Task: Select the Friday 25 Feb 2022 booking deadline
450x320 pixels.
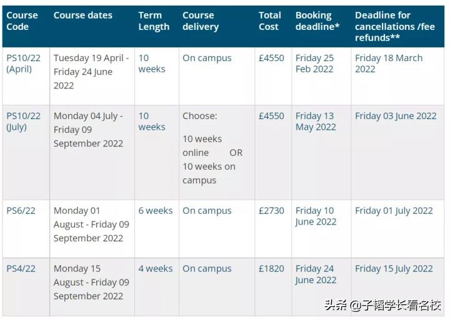Action: point(314,63)
